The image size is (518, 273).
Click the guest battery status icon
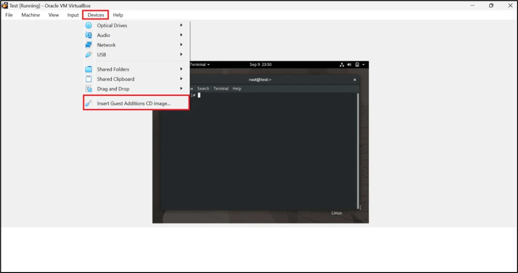point(357,64)
